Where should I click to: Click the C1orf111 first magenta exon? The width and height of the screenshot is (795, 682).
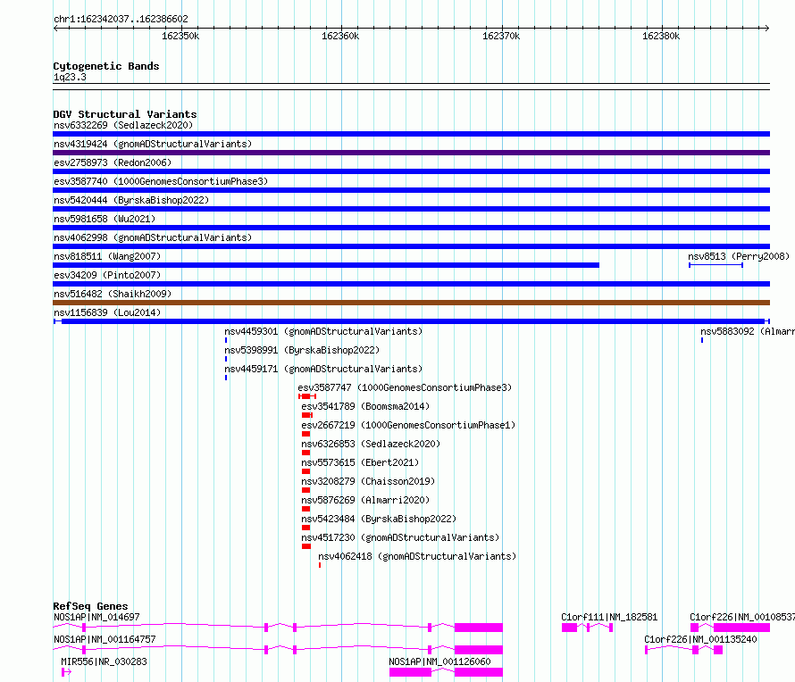569,628
